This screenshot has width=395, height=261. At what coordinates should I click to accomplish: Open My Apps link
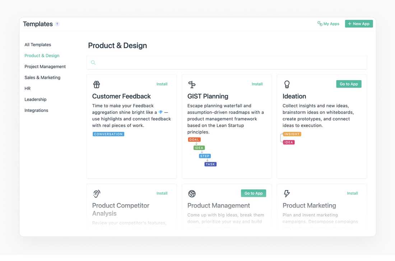pyautogui.click(x=328, y=24)
